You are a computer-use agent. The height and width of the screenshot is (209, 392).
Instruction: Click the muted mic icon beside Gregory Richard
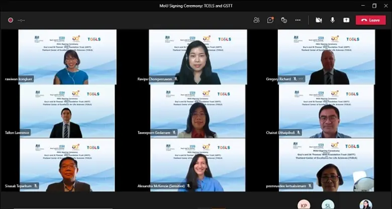click(x=295, y=79)
